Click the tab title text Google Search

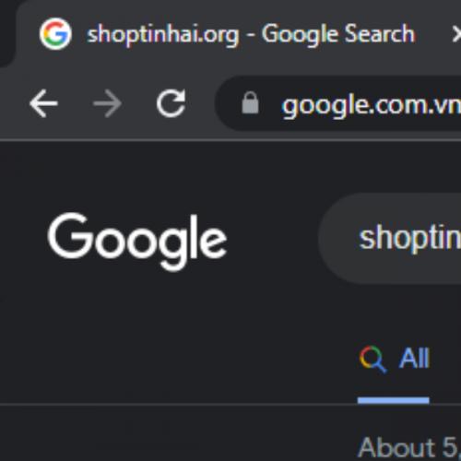(x=338, y=34)
